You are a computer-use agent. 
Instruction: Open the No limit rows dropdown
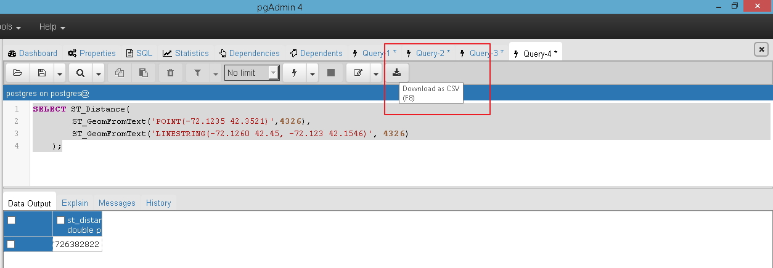(x=252, y=73)
